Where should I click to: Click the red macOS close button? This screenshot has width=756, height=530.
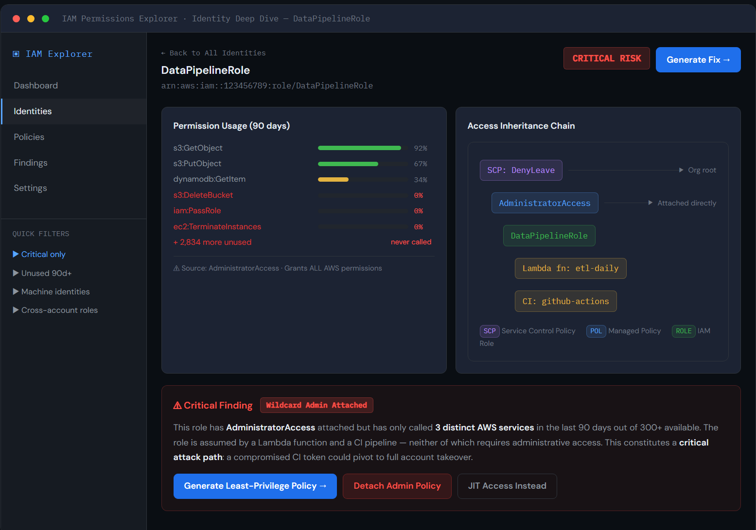[17, 18]
